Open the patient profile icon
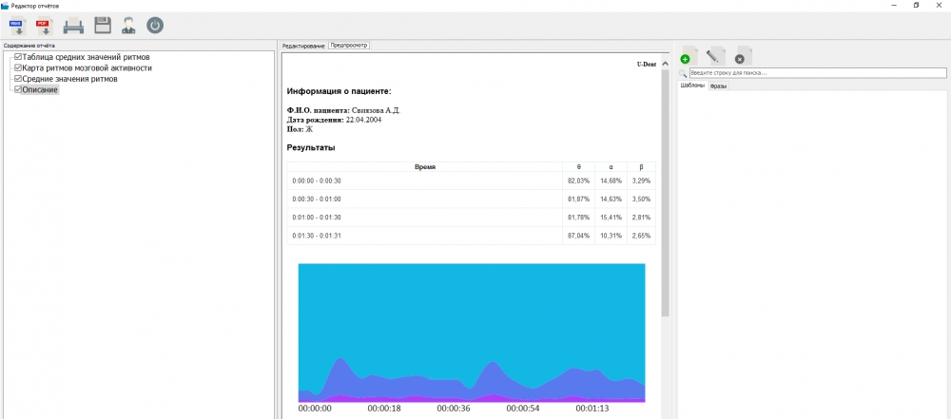 coord(128,26)
